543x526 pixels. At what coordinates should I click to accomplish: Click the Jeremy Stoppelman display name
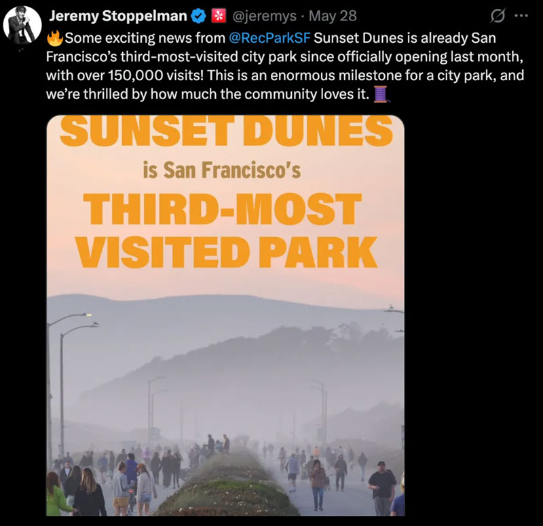118,16
